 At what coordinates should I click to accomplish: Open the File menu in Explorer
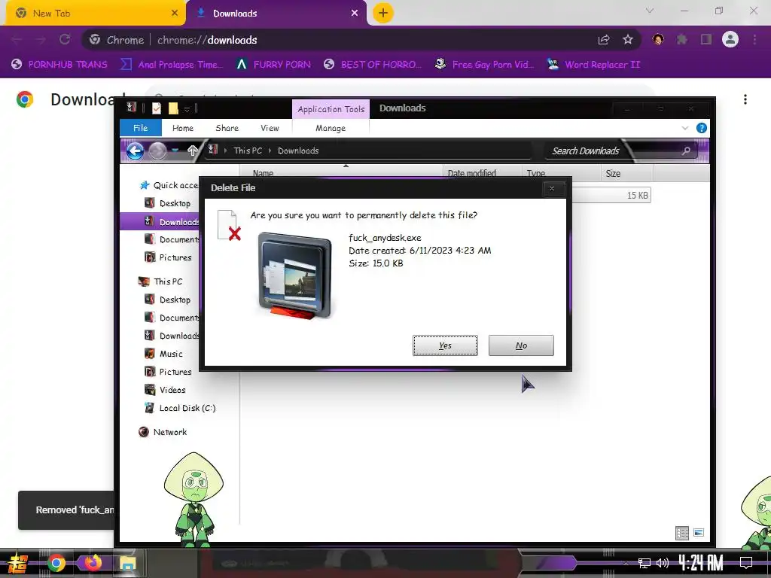pos(140,128)
